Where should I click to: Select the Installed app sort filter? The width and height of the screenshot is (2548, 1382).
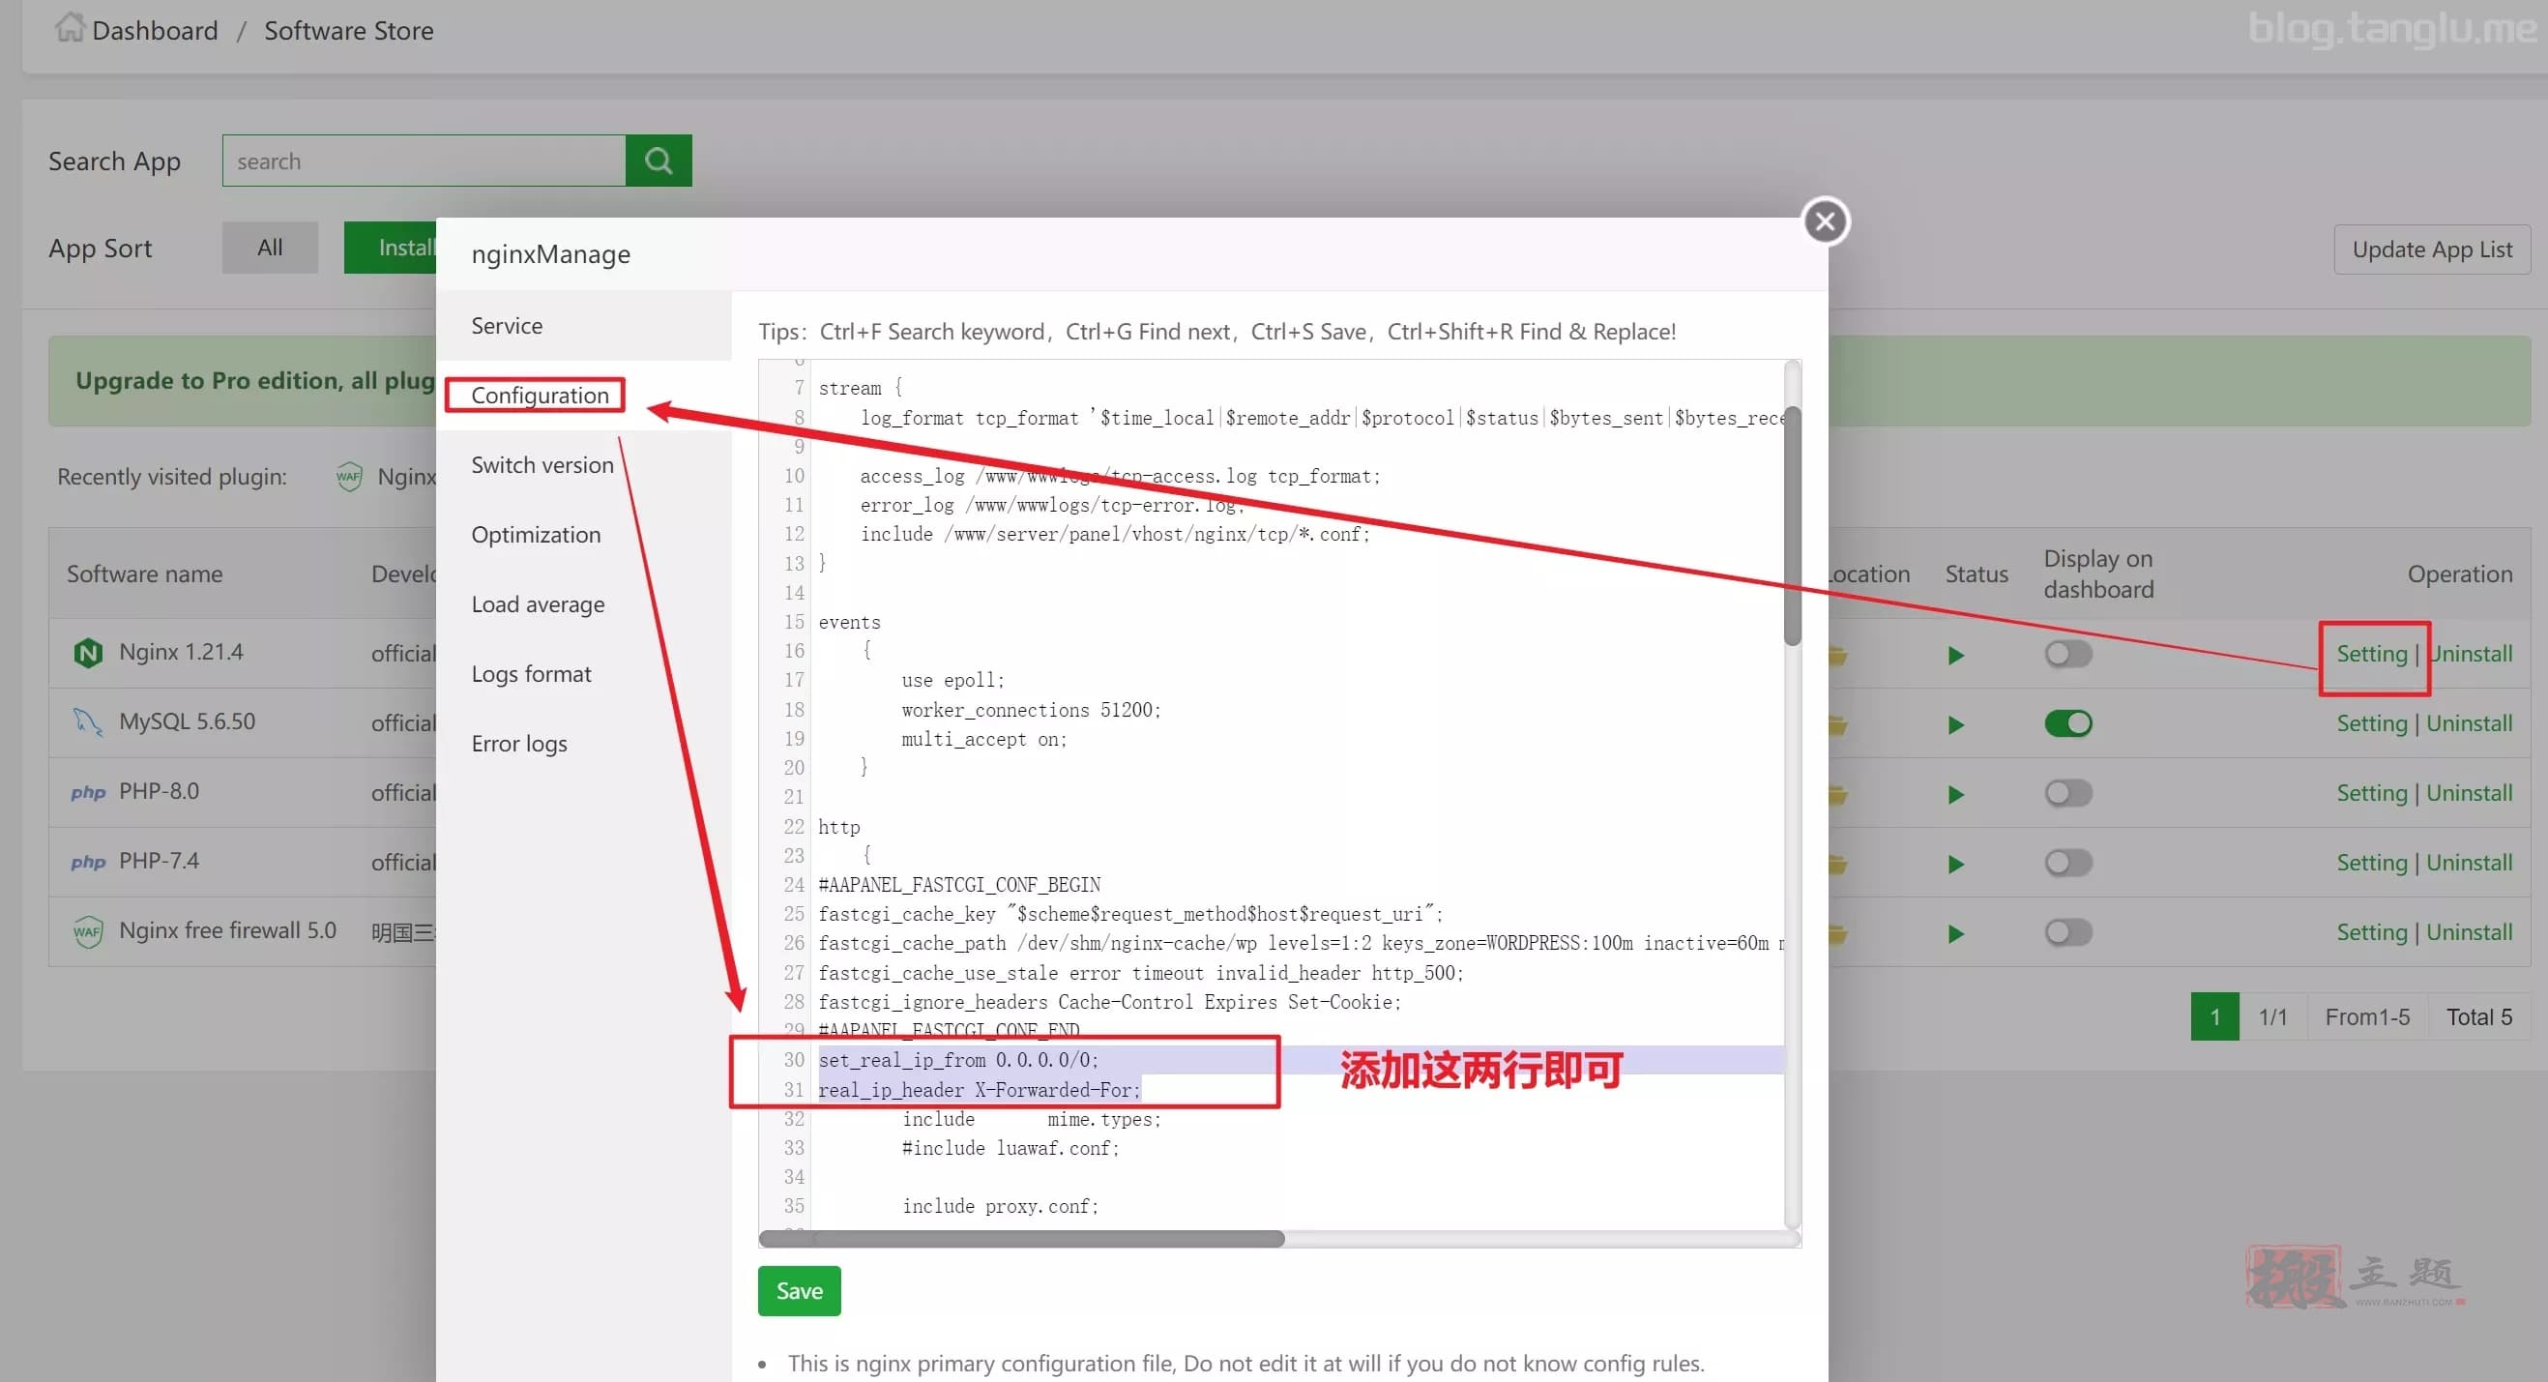pyautogui.click(x=391, y=248)
